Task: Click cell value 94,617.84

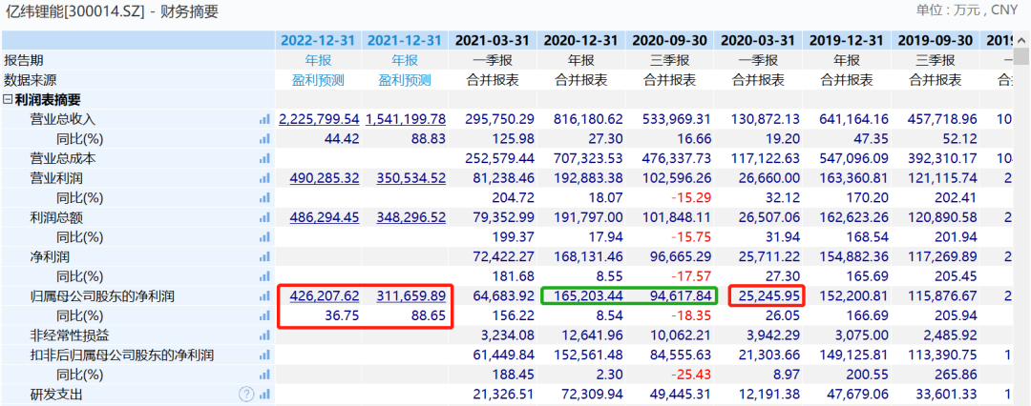Action: coord(680,296)
